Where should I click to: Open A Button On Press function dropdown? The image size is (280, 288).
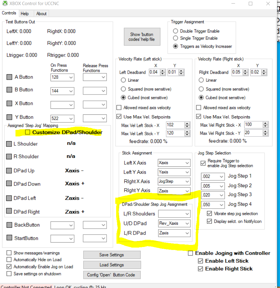pos(63,77)
